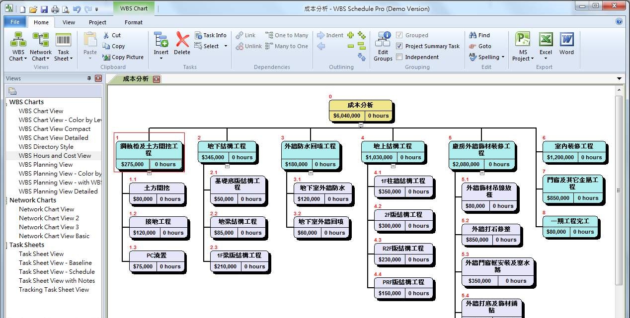
Task: Export to Excel icon
Action: [546, 44]
